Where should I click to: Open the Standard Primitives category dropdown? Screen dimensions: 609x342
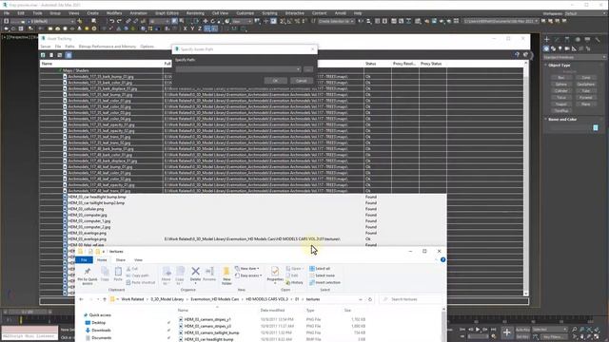(x=574, y=57)
